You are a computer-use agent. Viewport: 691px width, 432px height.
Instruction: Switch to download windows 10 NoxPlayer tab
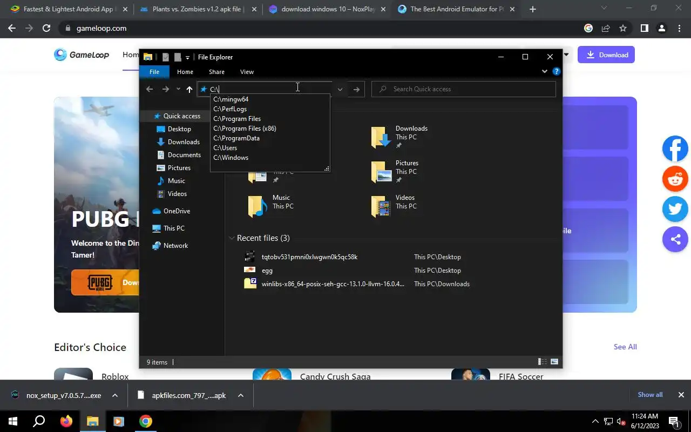(327, 9)
